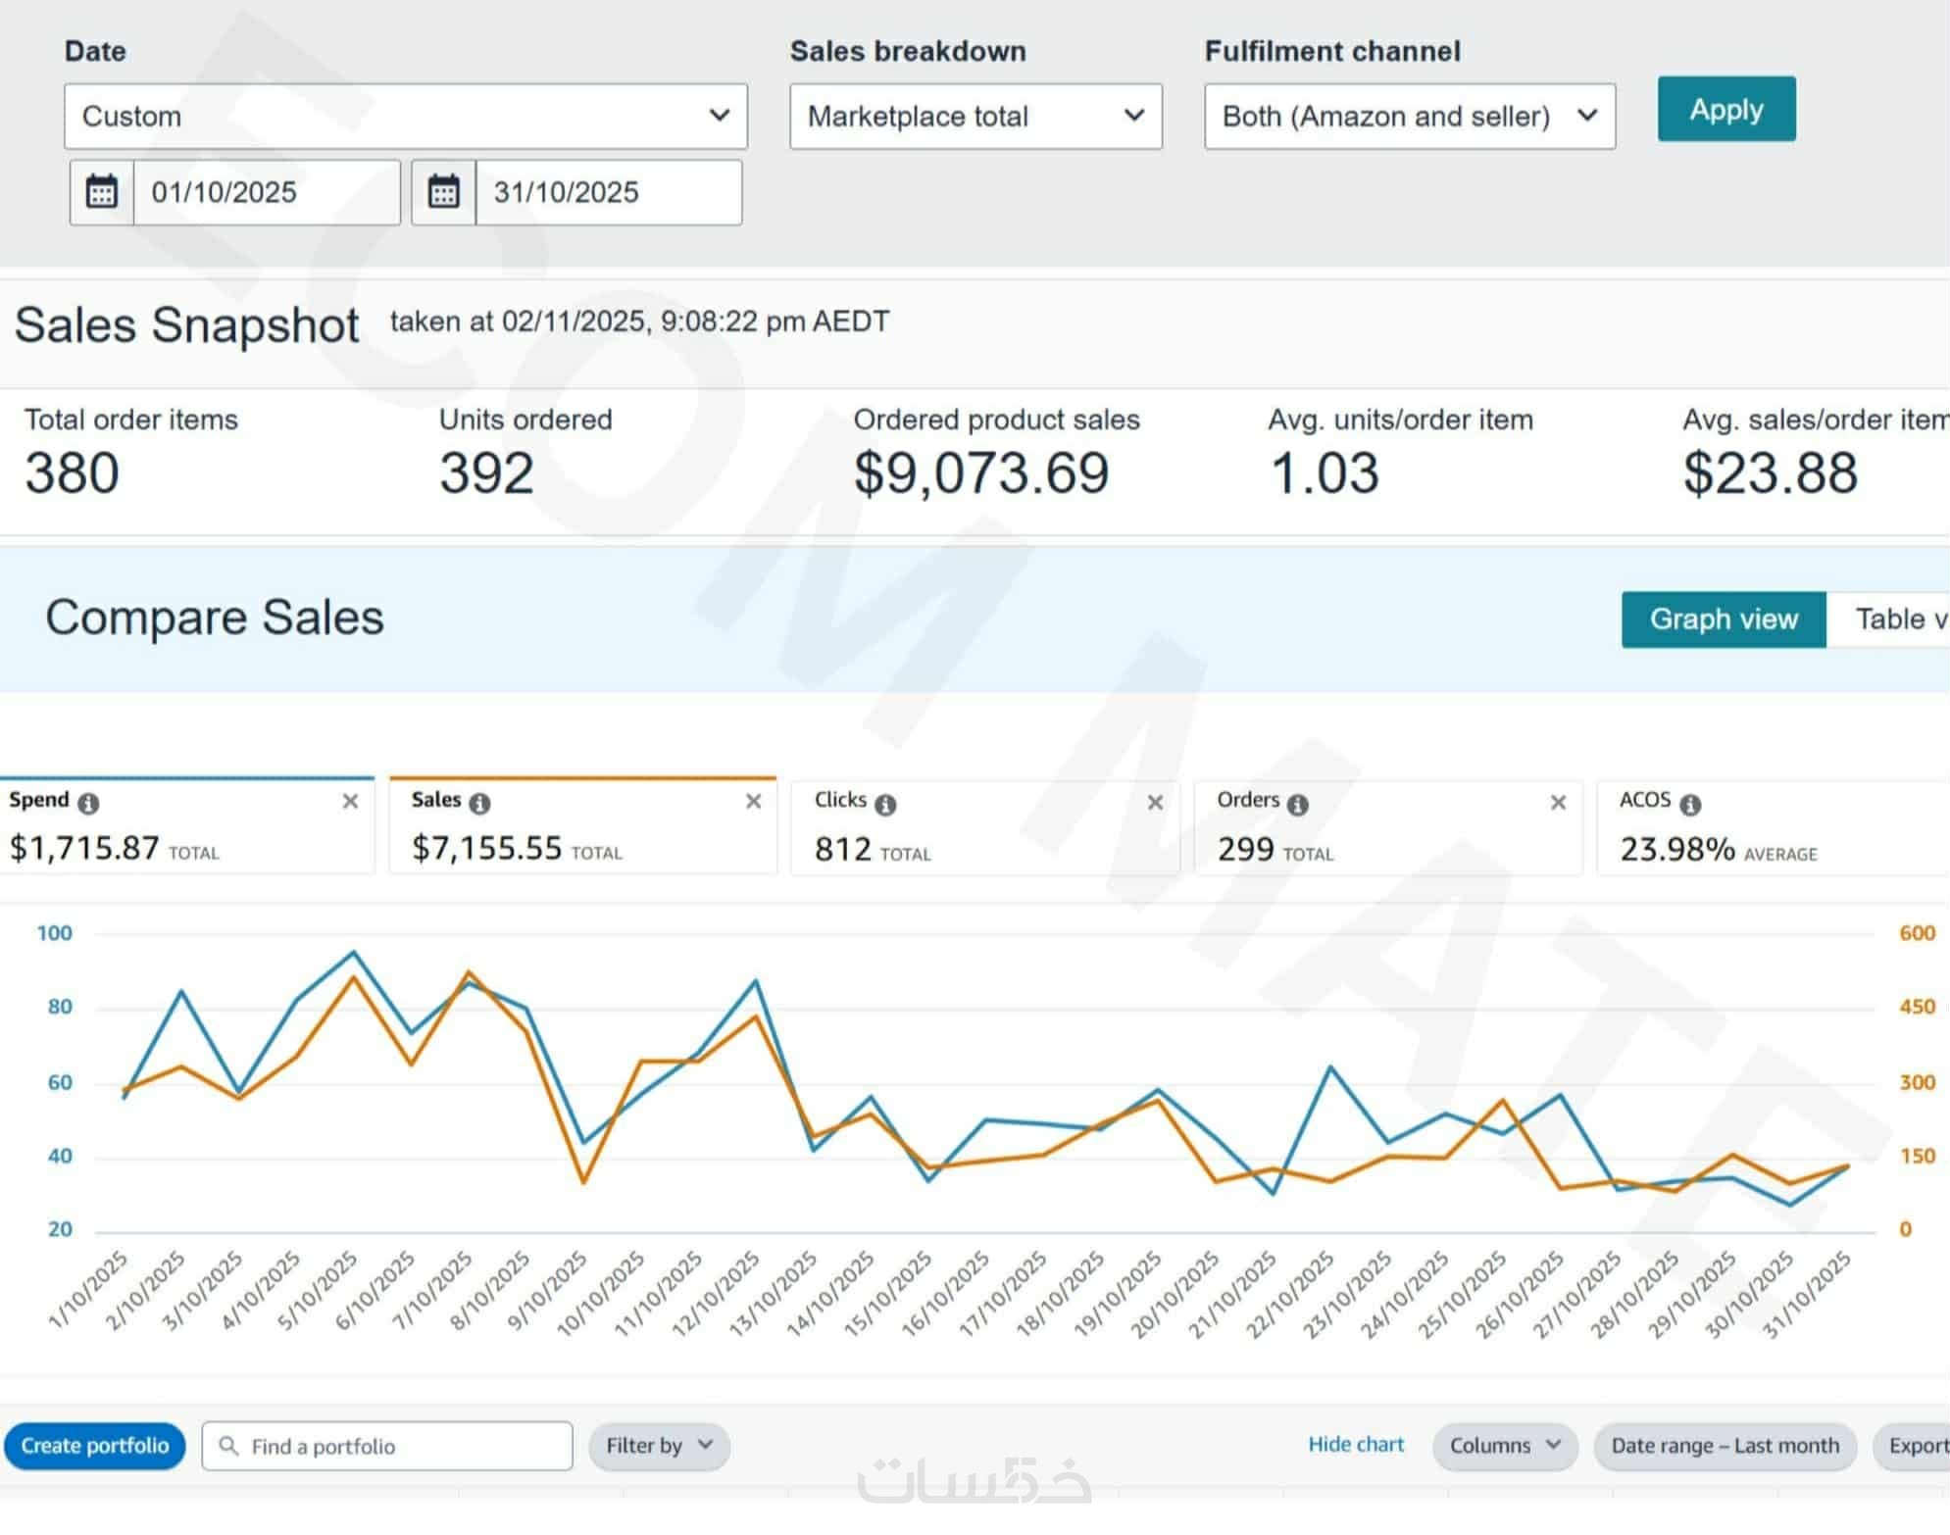Open the start date calendar icon
Image resolution: width=1950 pixels, height=1535 pixels.
tap(102, 192)
